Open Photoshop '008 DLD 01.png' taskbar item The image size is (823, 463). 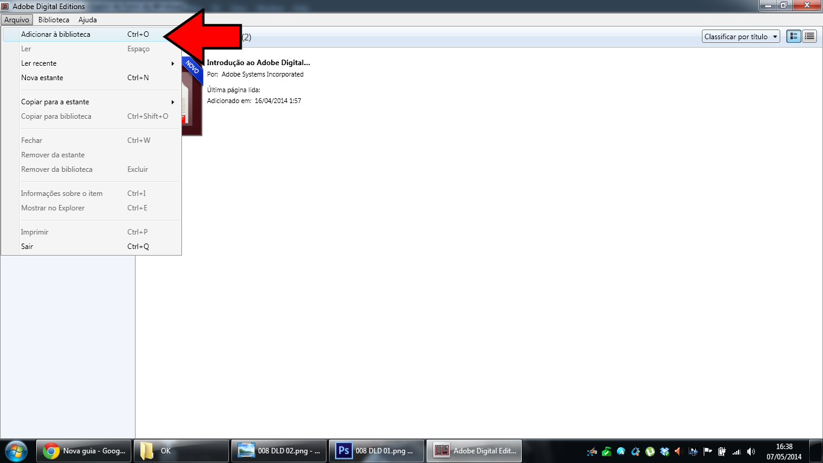pyautogui.click(x=376, y=451)
